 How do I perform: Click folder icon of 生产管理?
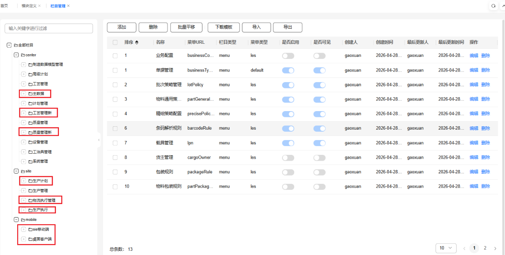coord(30,191)
